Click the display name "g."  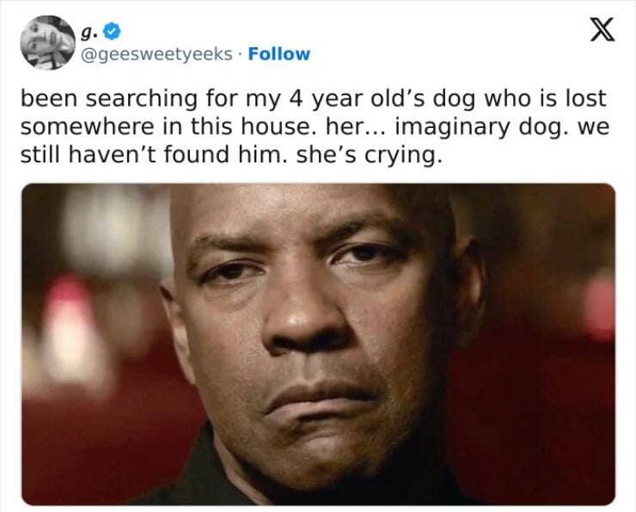pos(89,33)
